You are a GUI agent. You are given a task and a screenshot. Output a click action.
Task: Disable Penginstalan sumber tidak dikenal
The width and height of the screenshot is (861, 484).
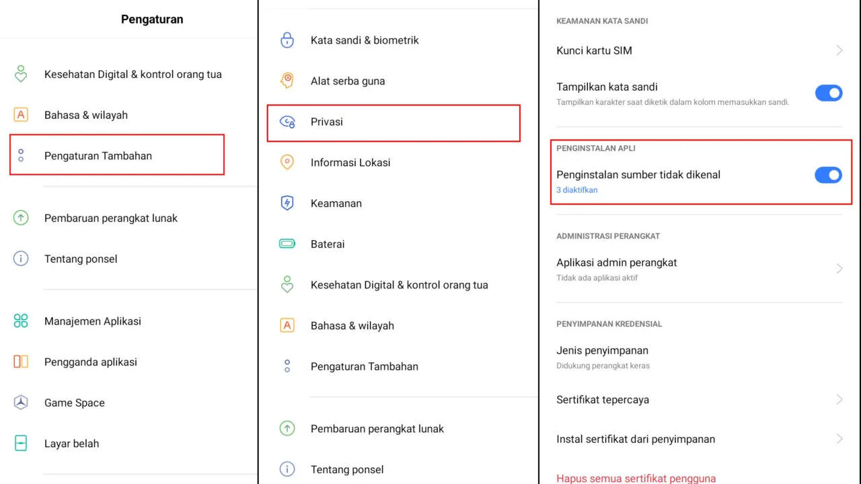click(829, 175)
